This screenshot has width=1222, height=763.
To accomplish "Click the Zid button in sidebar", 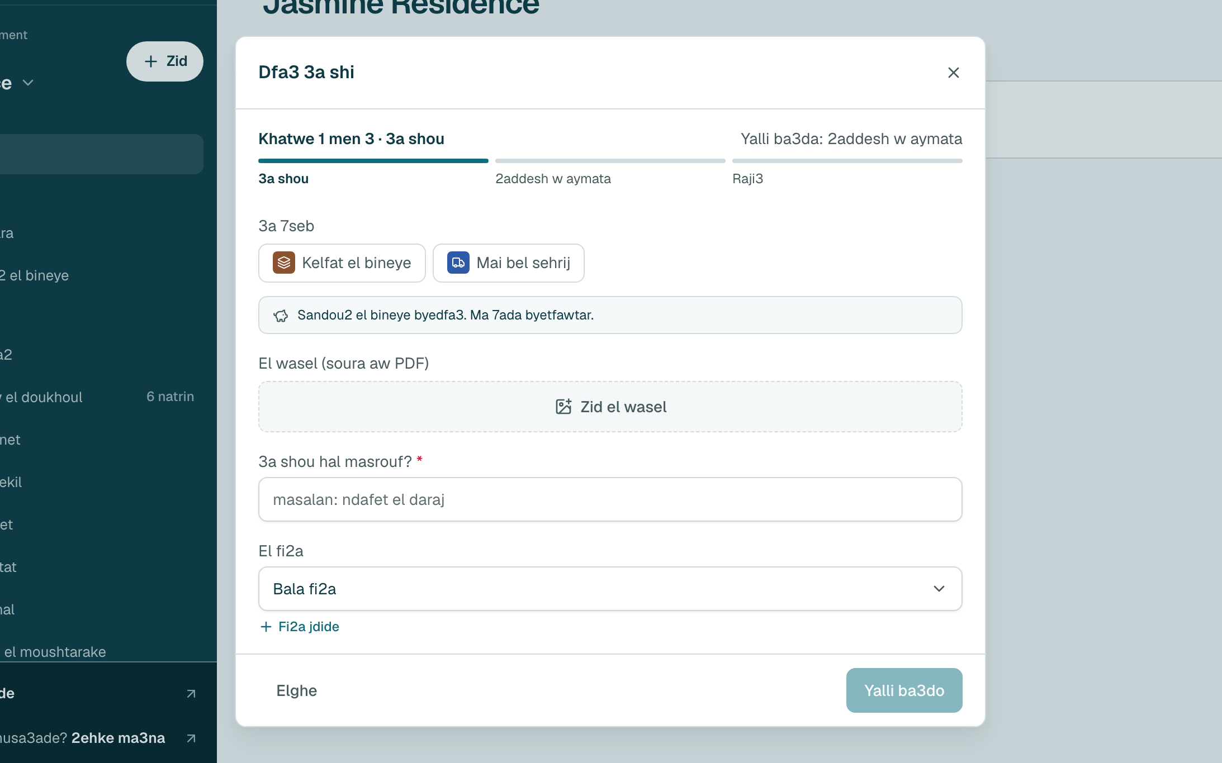I will click(x=165, y=61).
